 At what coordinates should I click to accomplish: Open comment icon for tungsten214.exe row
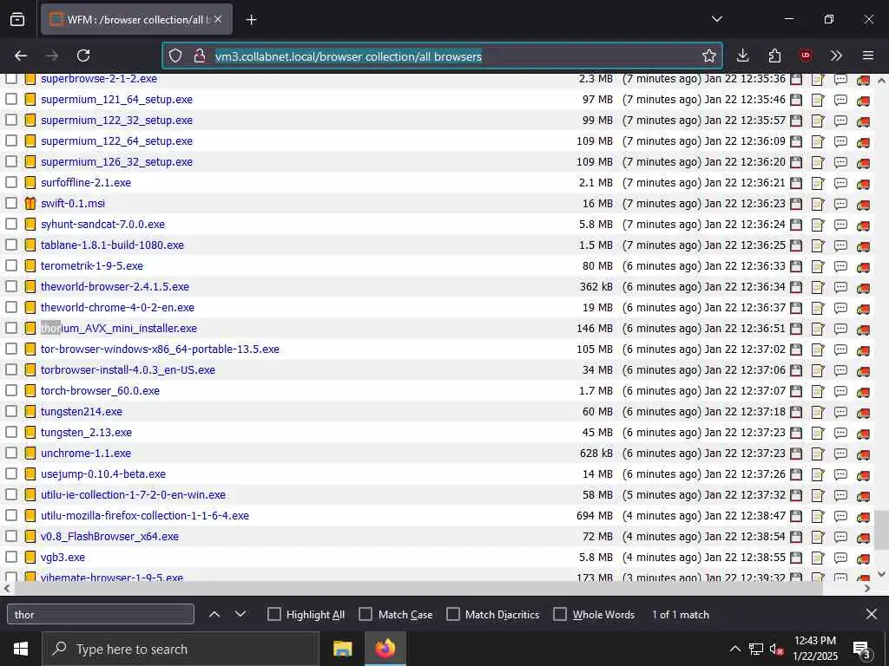(x=840, y=412)
